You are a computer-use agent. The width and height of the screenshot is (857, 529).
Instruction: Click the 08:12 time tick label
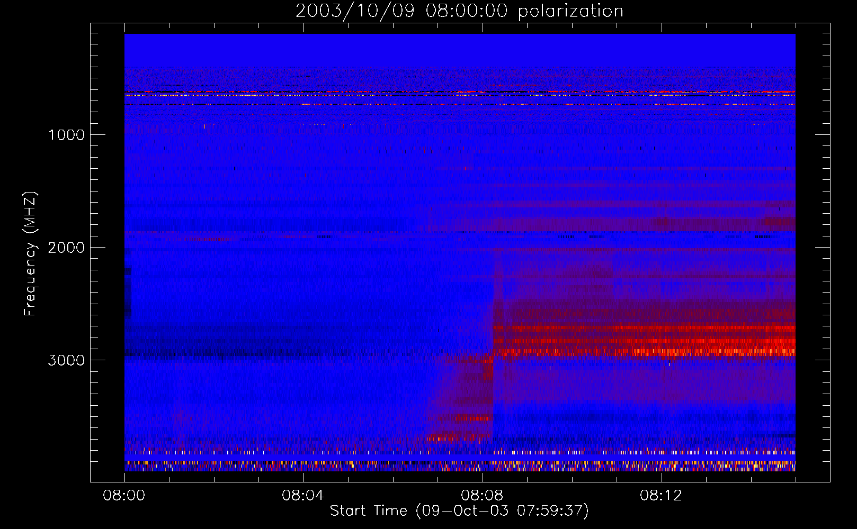[661, 496]
